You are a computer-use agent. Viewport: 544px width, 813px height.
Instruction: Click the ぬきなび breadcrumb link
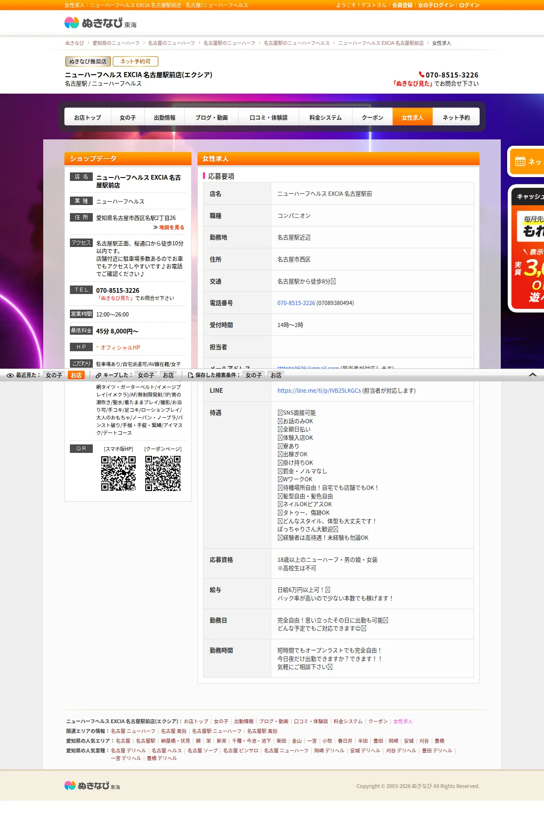[x=75, y=43]
